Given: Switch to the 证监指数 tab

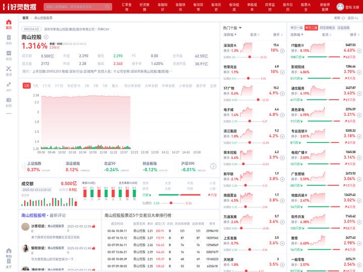Looking at the screenshot, I should (343, 28).
